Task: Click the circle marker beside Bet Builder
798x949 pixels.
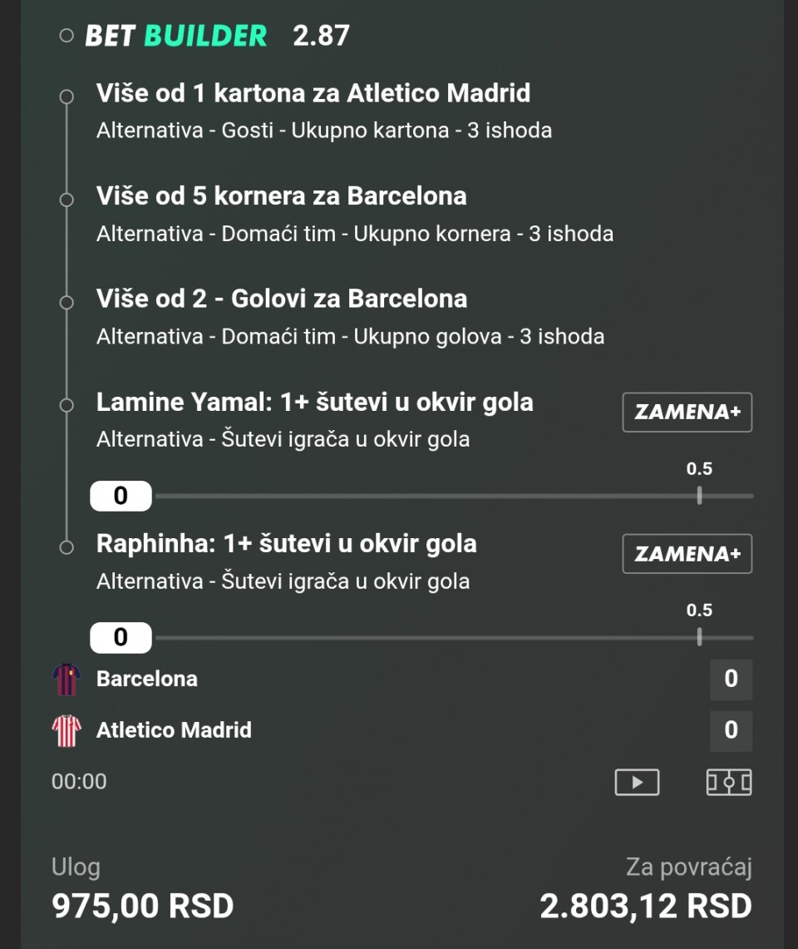Action: click(x=67, y=36)
